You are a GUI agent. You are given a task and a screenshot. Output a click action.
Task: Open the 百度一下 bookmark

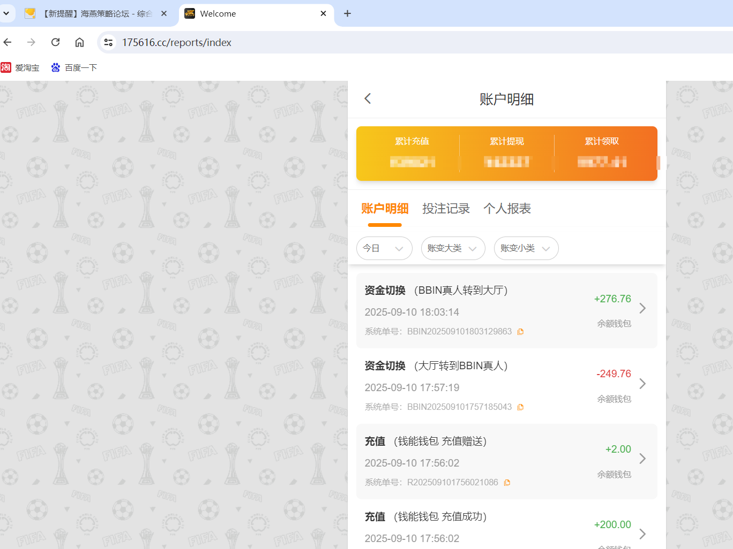[74, 67]
